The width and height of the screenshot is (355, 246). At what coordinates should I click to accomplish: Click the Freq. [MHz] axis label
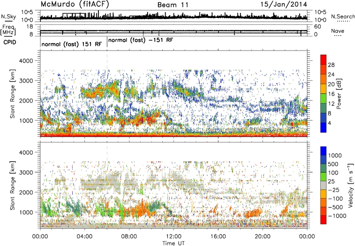click(8, 30)
